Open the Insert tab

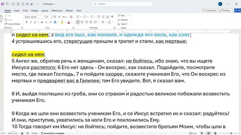coord(17,10)
